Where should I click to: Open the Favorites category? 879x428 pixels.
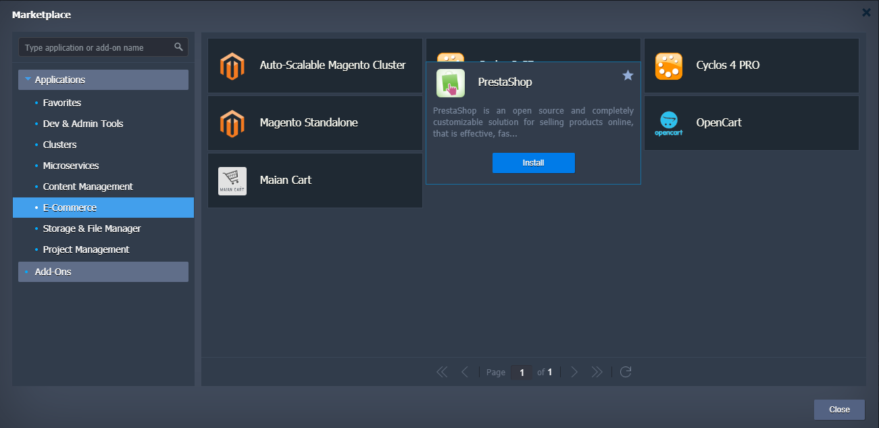[61, 103]
